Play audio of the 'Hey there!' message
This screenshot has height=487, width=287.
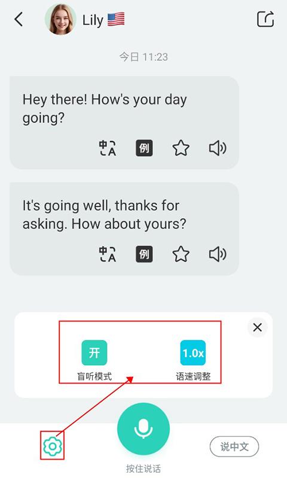(x=218, y=148)
